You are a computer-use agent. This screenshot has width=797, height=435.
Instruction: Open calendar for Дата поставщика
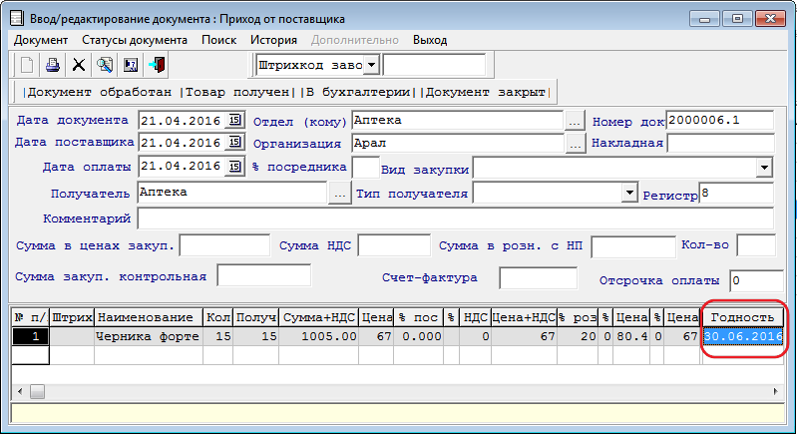[234, 142]
